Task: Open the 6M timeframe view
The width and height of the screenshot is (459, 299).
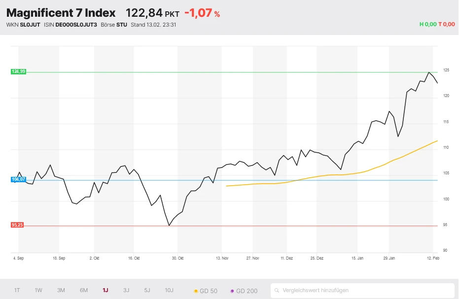Action: click(83, 291)
